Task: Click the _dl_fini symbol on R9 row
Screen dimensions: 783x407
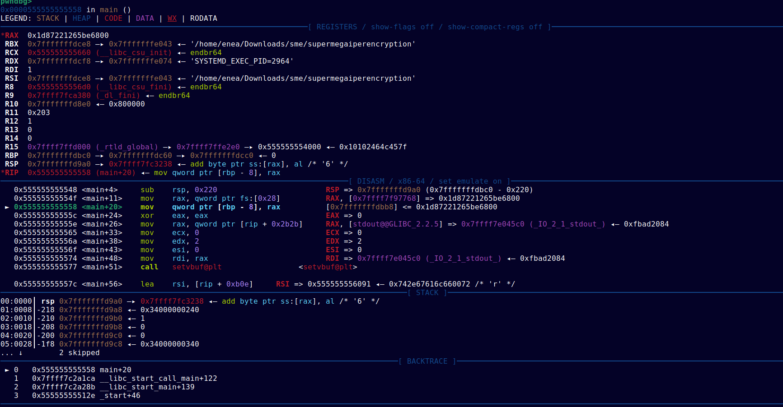Action: [118, 95]
